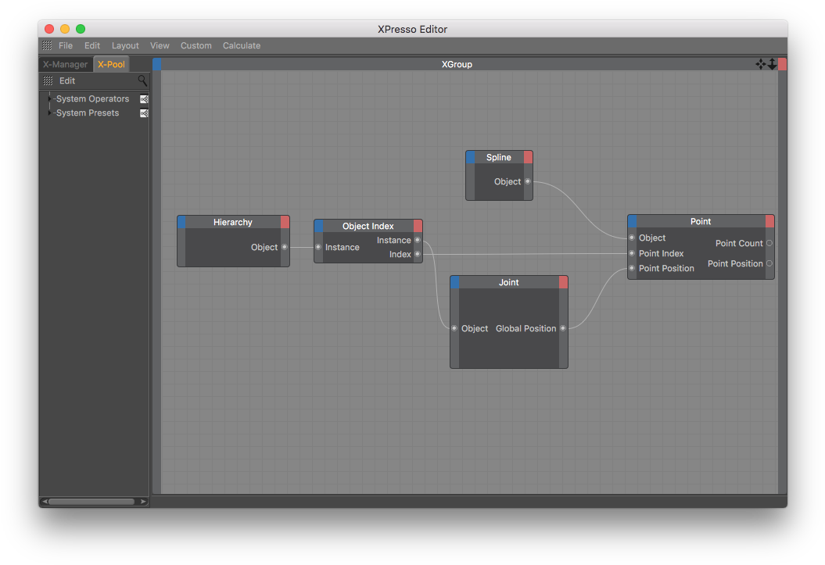Screen dimensions: 825x565
Task: Open the Layout menu
Action: (125, 46)
